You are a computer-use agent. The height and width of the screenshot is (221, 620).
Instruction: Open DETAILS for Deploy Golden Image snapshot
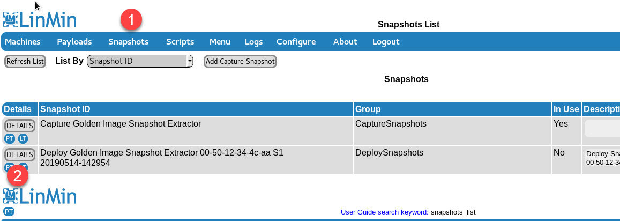(20, 154)
